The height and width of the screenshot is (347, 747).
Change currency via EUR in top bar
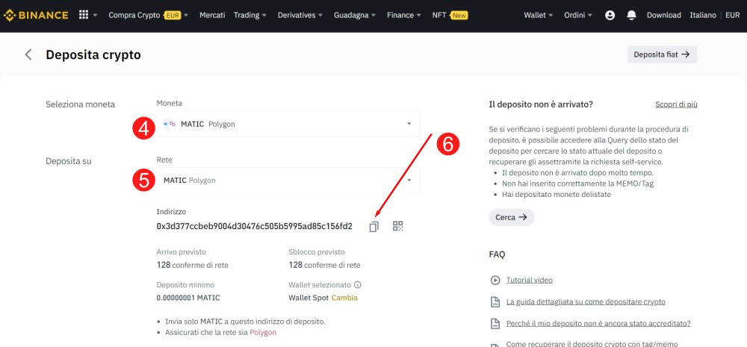733,15
